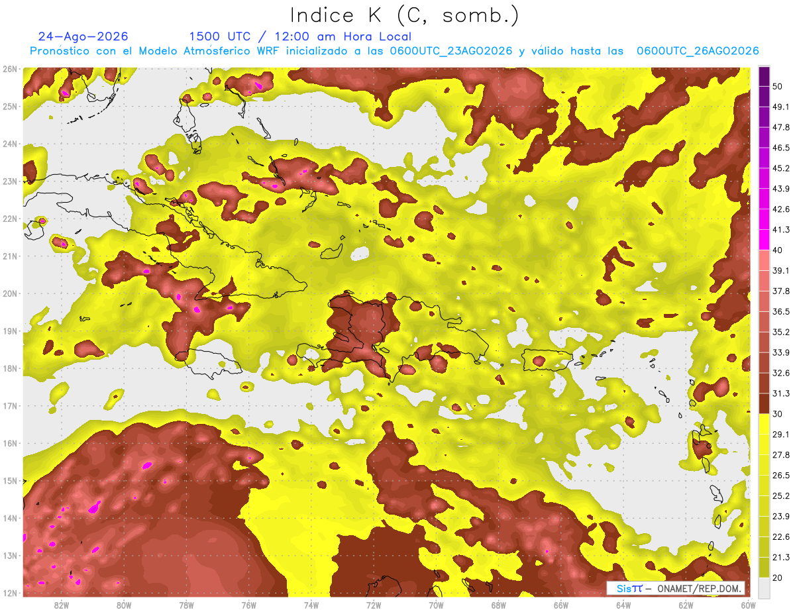This screenshot has height=614, width=795.
Task: Click the latitude axis label "18N"
Action: click(x=10, y=368)
